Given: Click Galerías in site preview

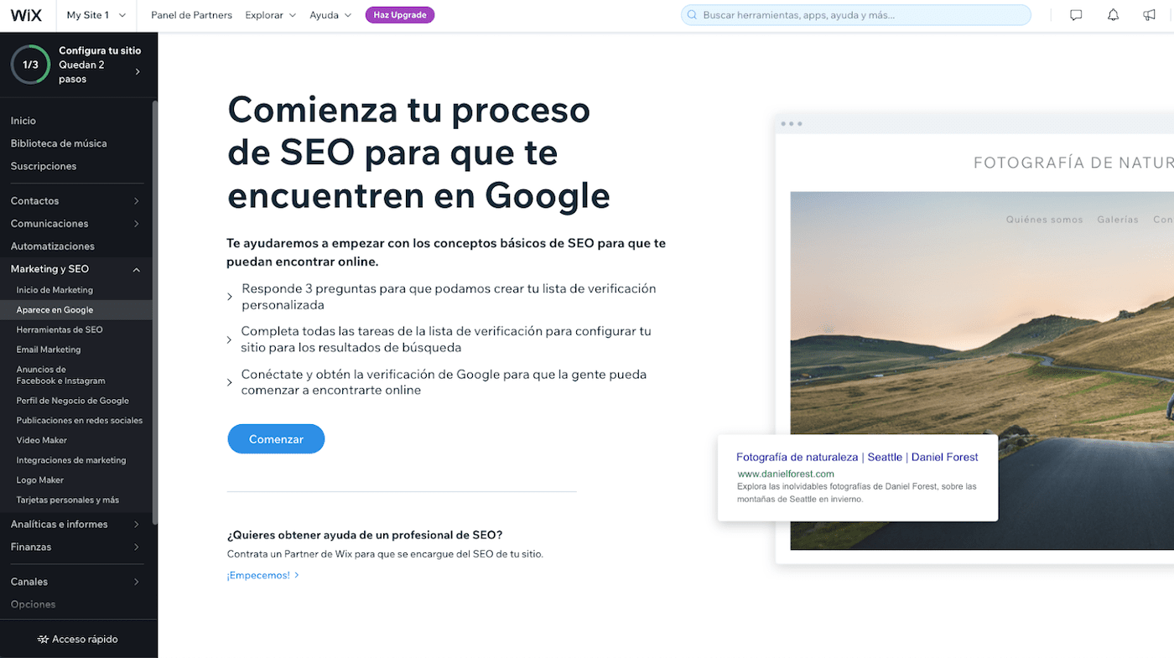Looking at the screenshot, I should click(x=1118, y=220).
